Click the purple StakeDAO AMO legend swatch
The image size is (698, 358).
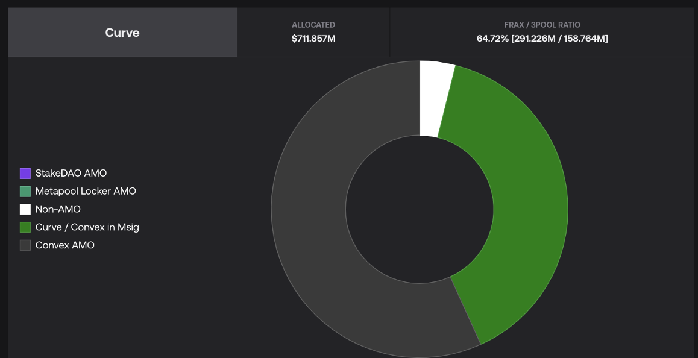pyautogui.click(x=25, y=174)
